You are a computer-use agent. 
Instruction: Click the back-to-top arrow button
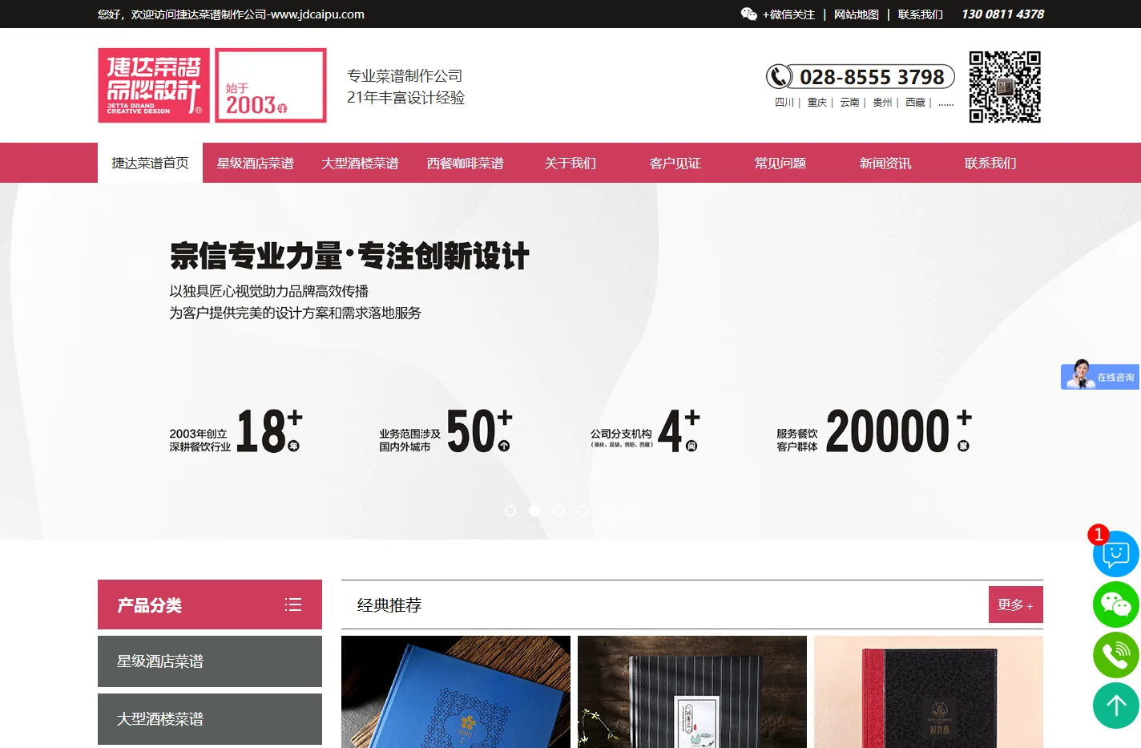pos(1115,706)
